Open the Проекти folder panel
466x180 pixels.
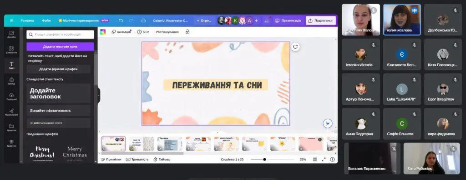[11, 127]
